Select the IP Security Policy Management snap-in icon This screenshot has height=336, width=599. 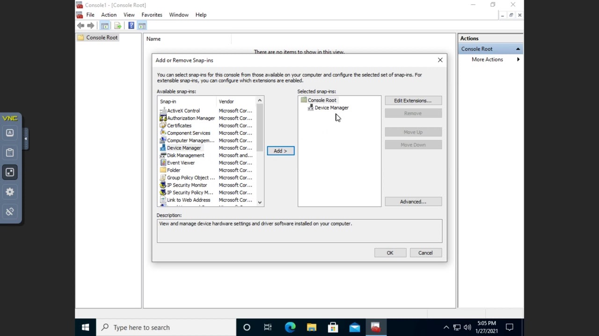pyautogui.click(x=163, y=193)
